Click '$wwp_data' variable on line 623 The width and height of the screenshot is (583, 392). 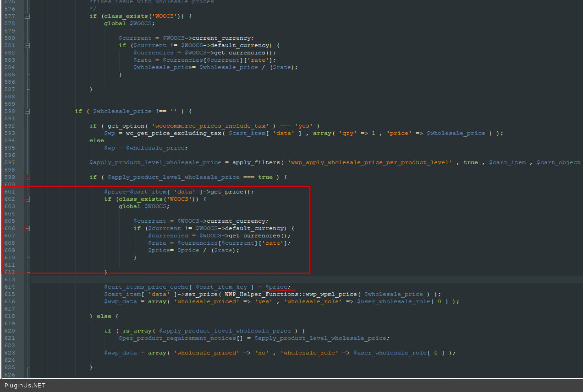(121, 353)
